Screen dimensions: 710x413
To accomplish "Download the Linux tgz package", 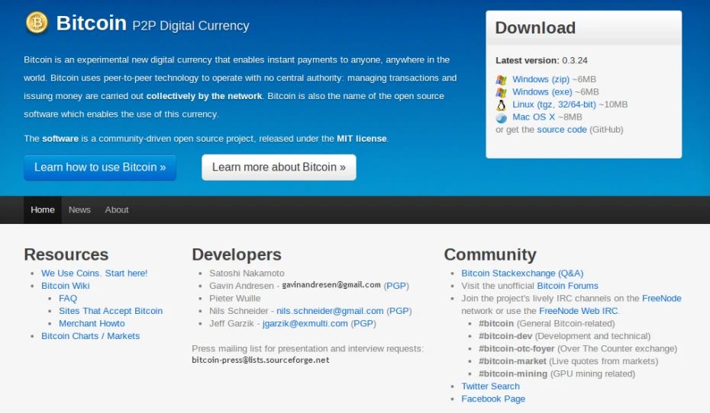I will pos(553,104).
